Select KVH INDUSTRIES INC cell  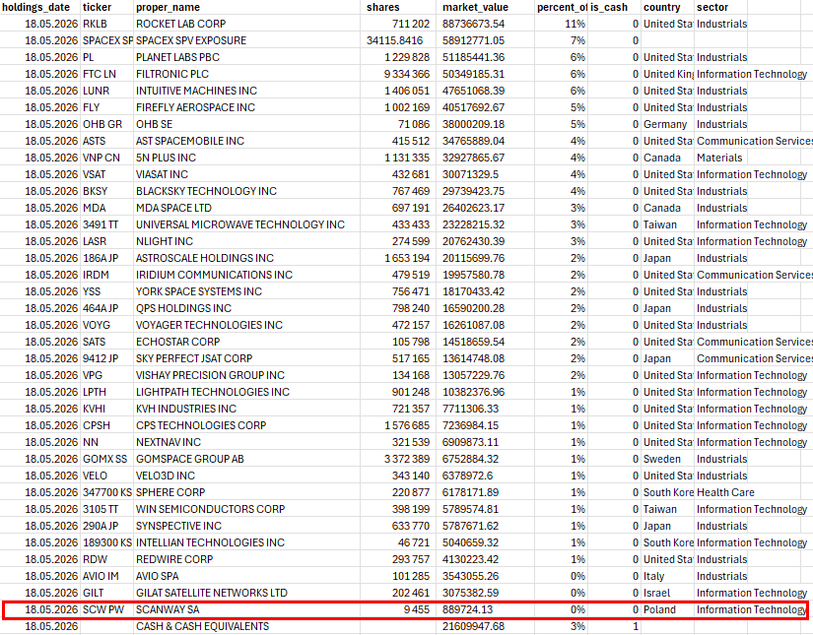(246, 409)
